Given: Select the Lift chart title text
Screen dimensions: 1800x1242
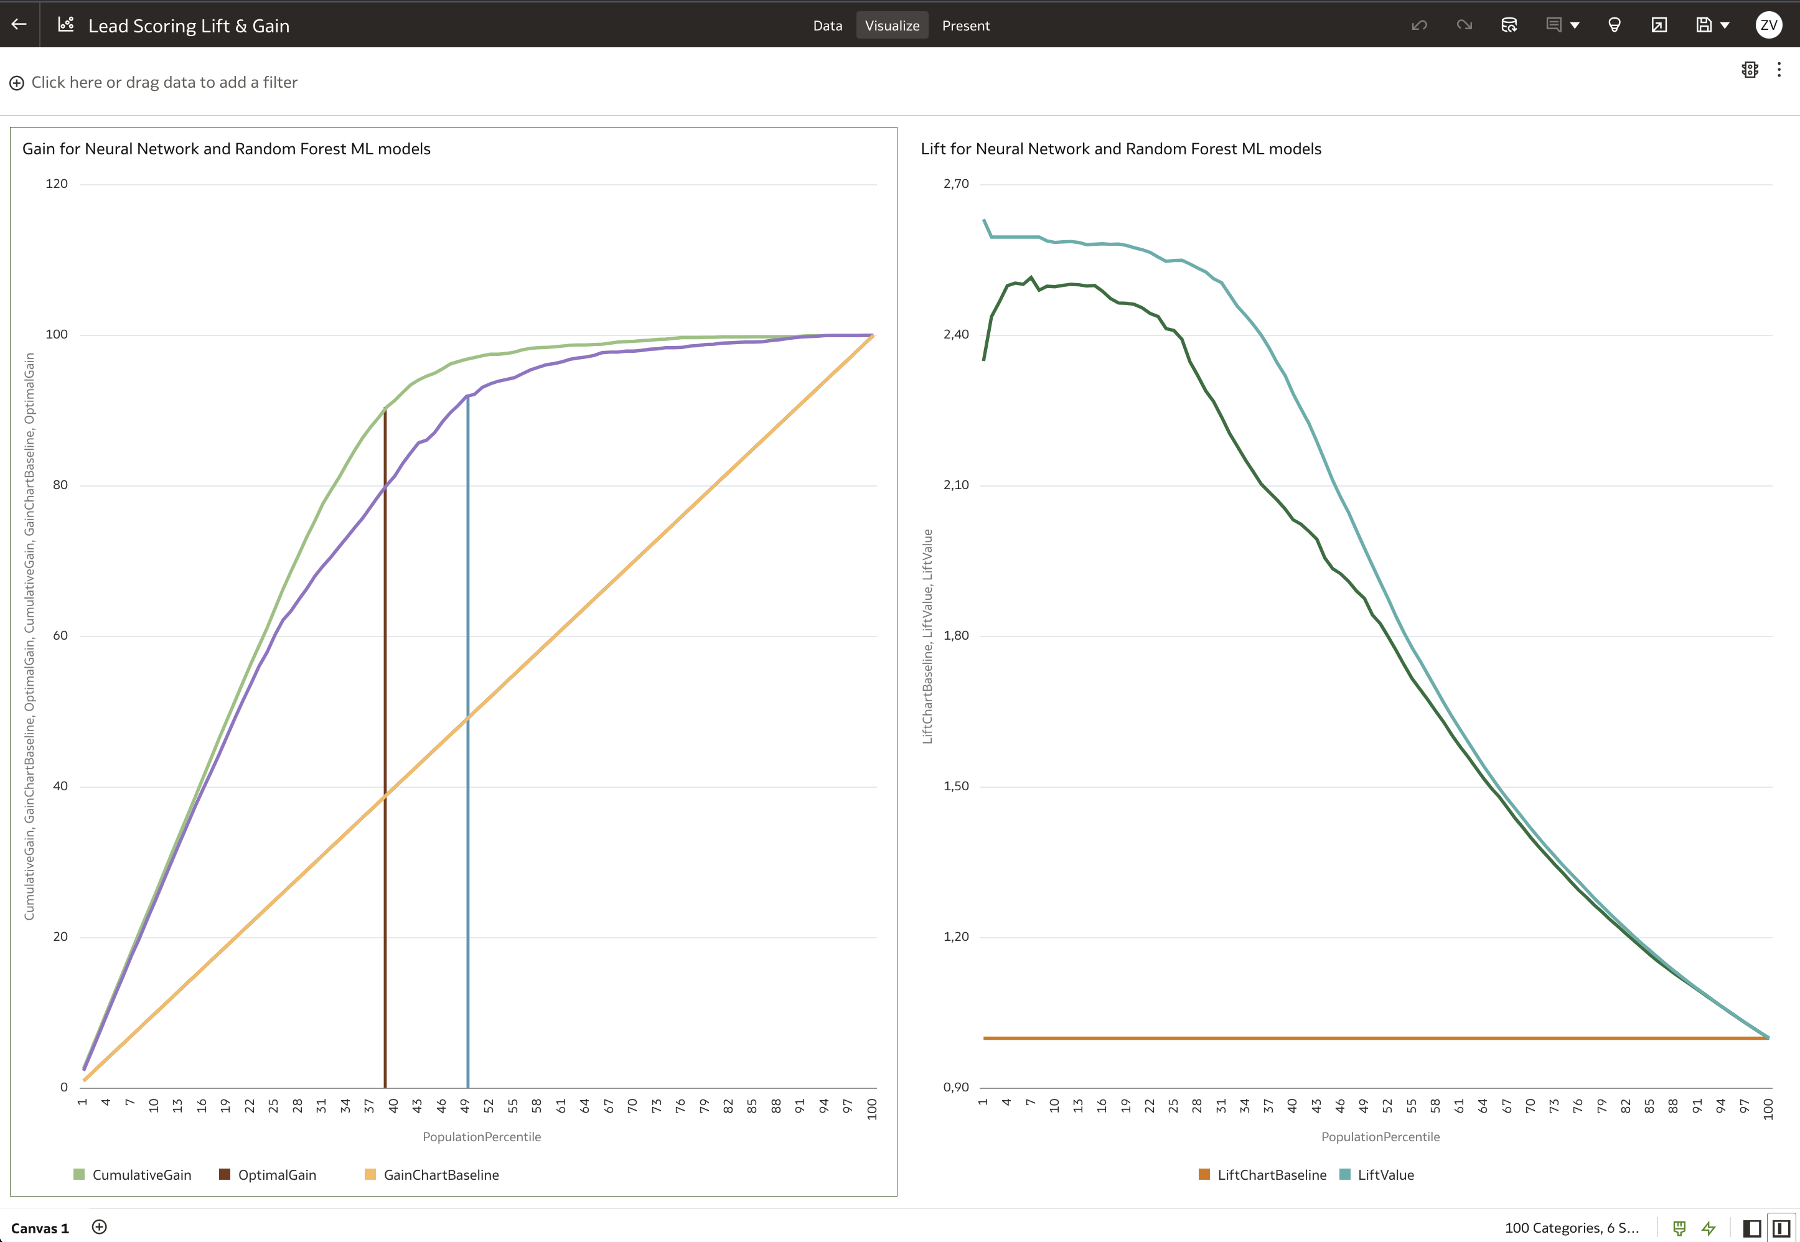Looking at the screenshot, I should pos(1120,149).
